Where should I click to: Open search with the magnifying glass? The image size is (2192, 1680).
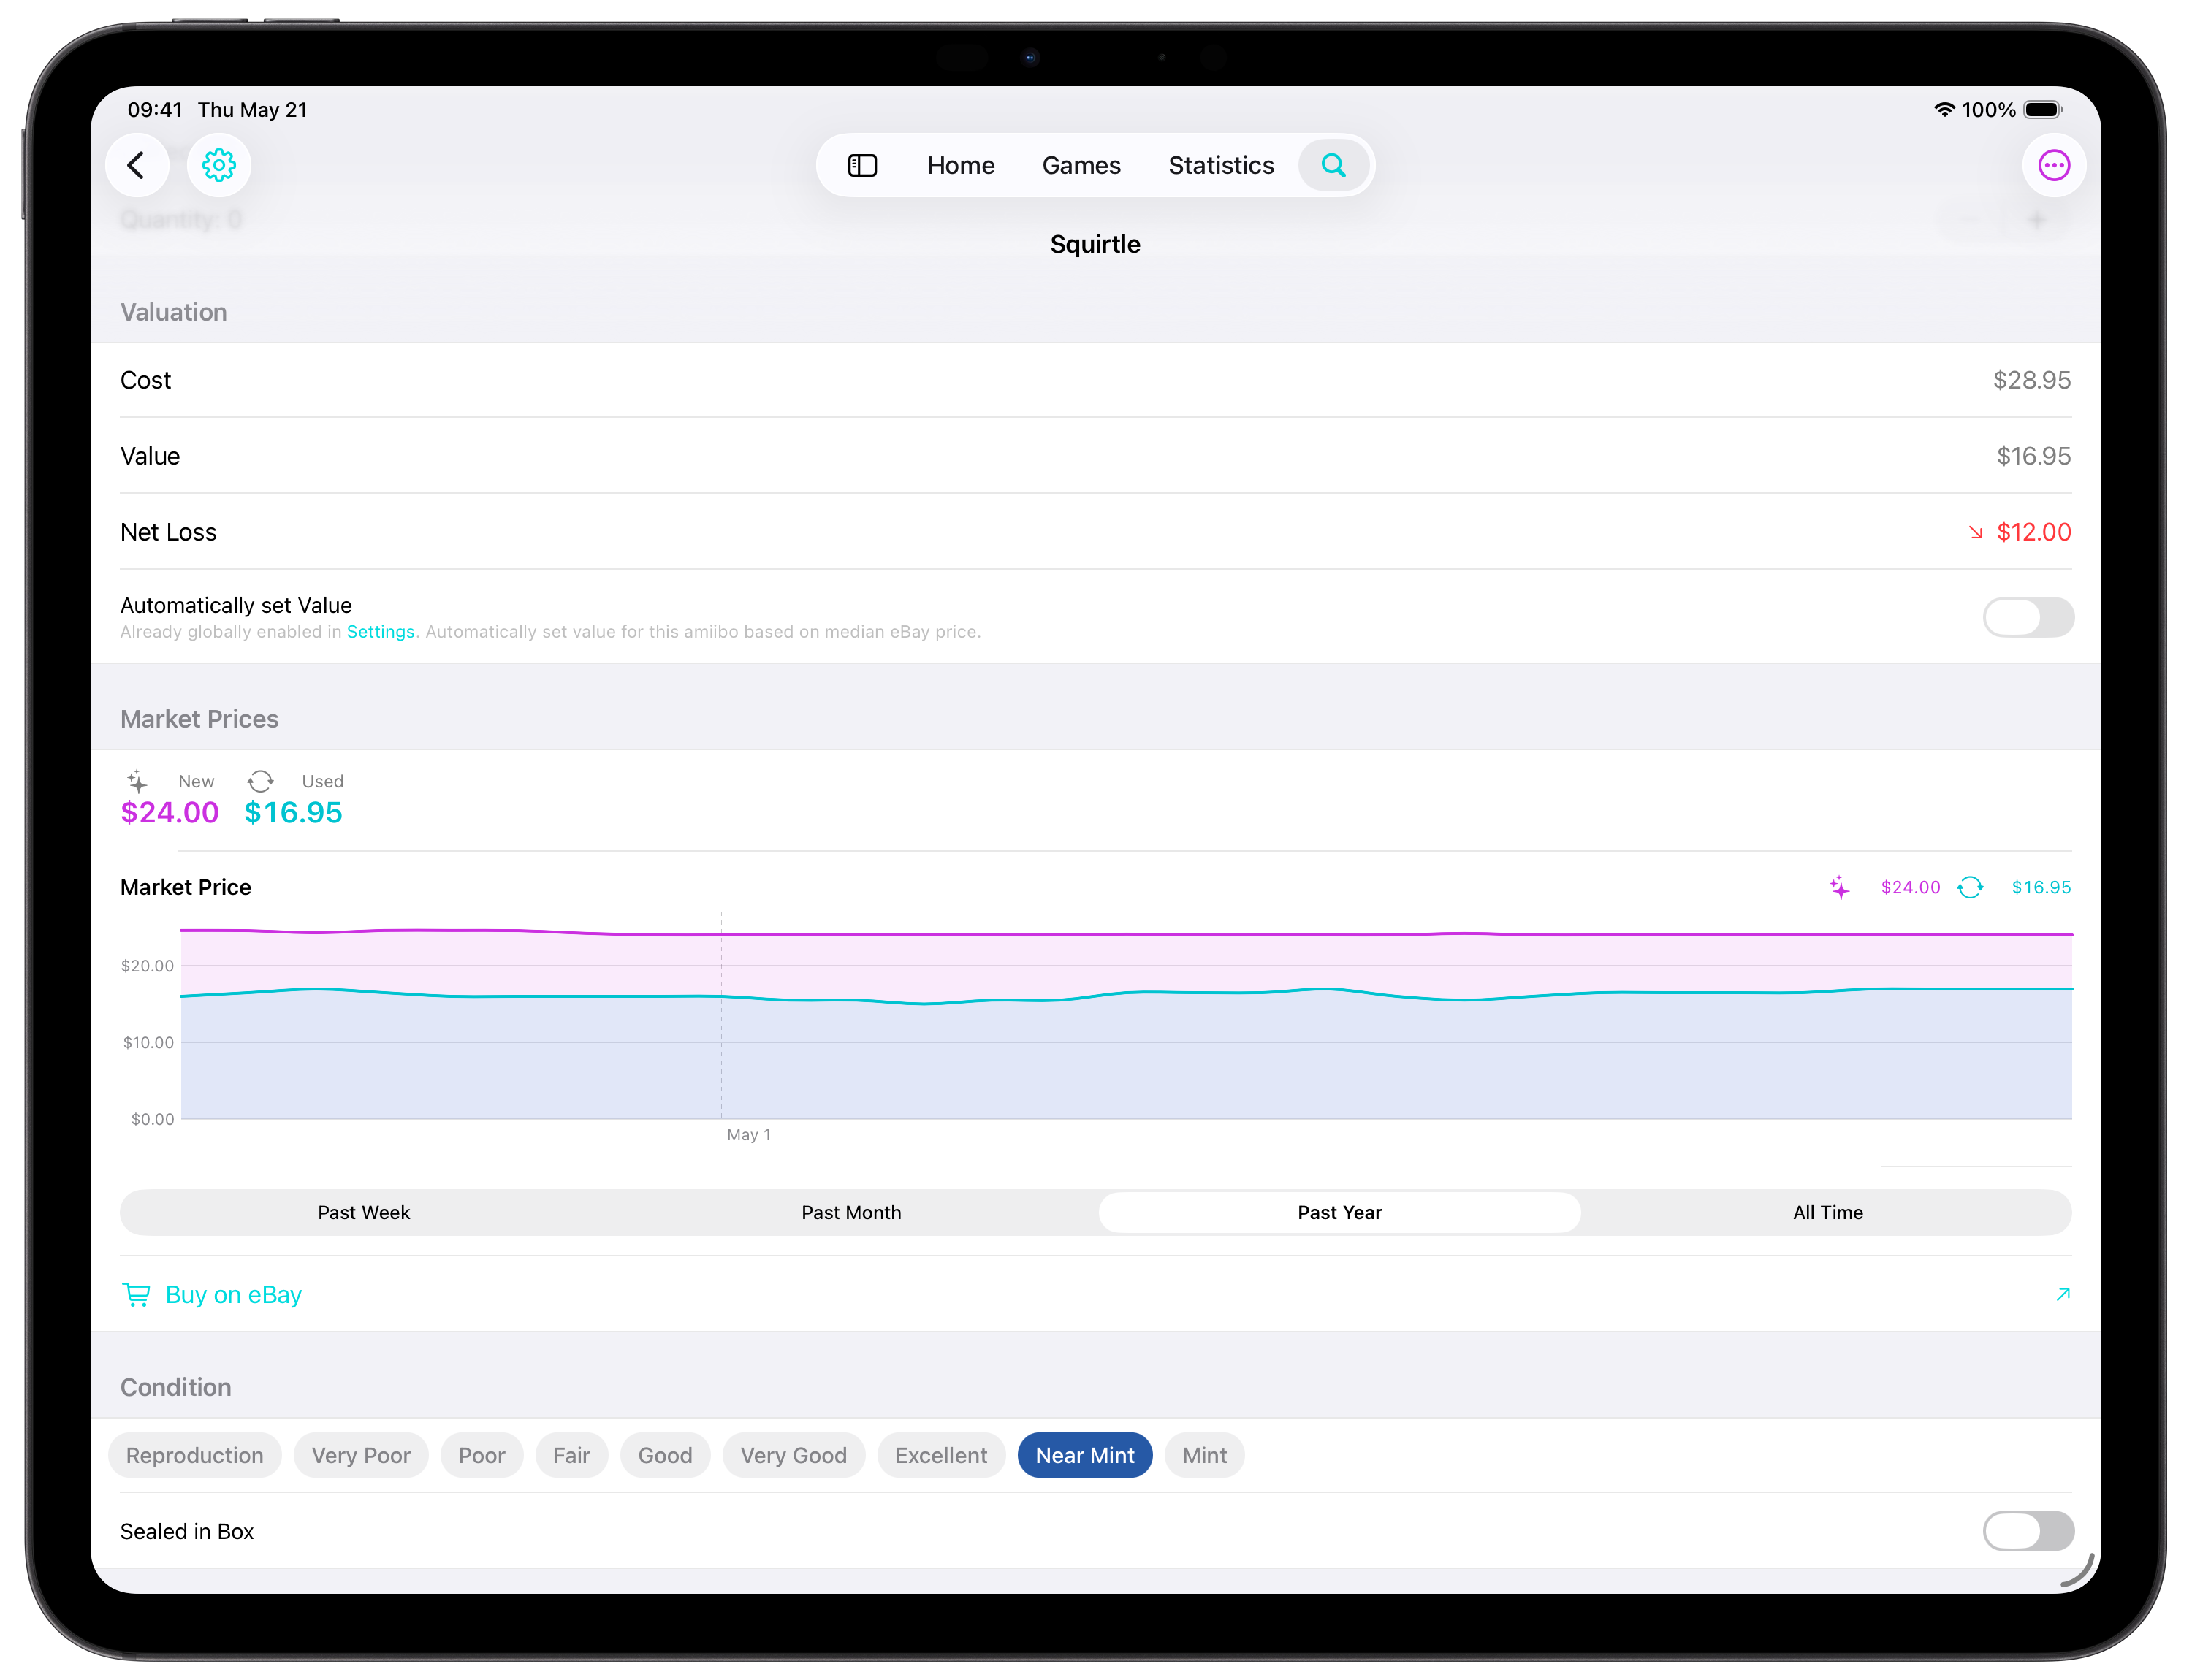[x=1333, y=165]
